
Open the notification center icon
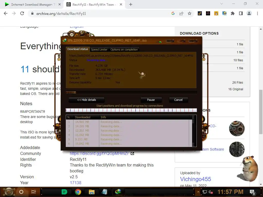click(252, 192)
